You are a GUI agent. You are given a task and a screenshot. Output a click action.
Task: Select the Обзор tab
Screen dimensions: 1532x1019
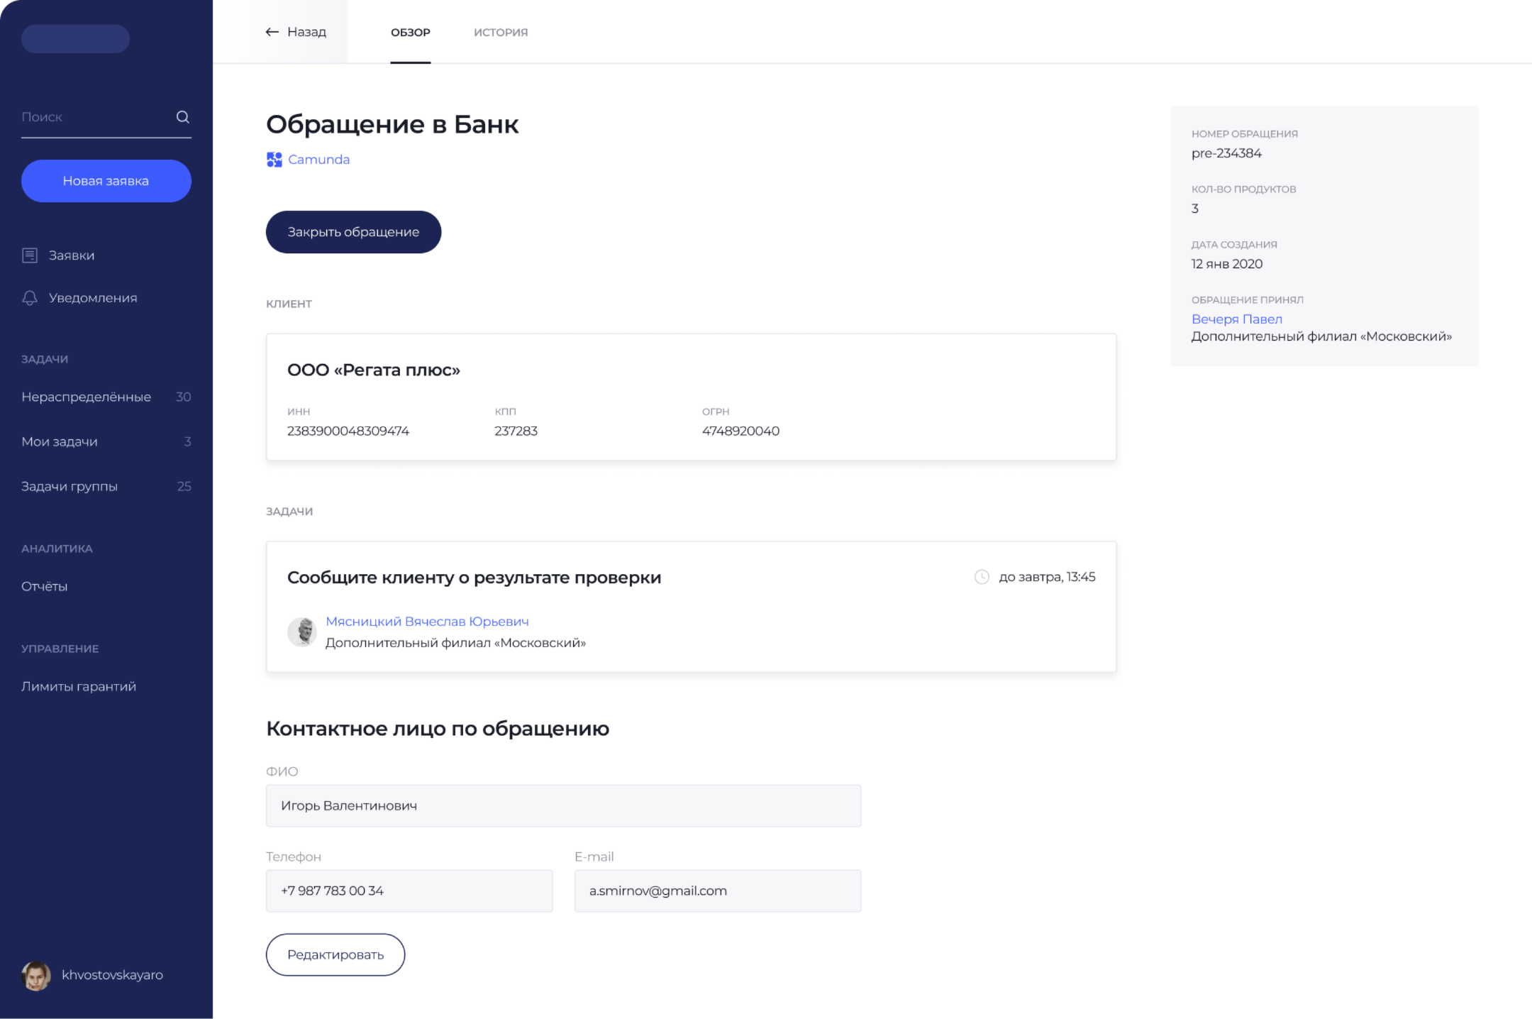pos(410,32)
